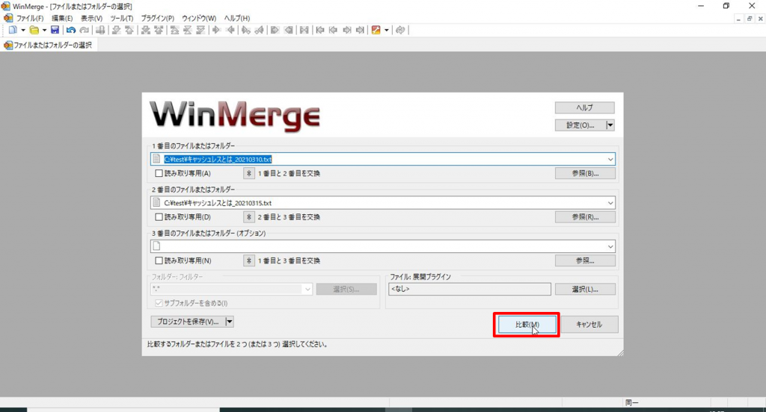Viewport: 766px width, 412px height.
Task: Open the ツール(T) menu
Action: click(x=122, y=18)
